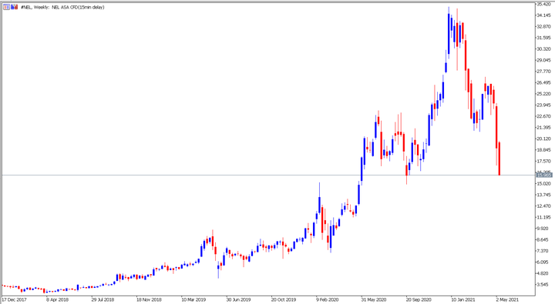This screenshot has width=555, height=304.
Task: Click the 2 May 2021 date label
Action: coord(507,299)
